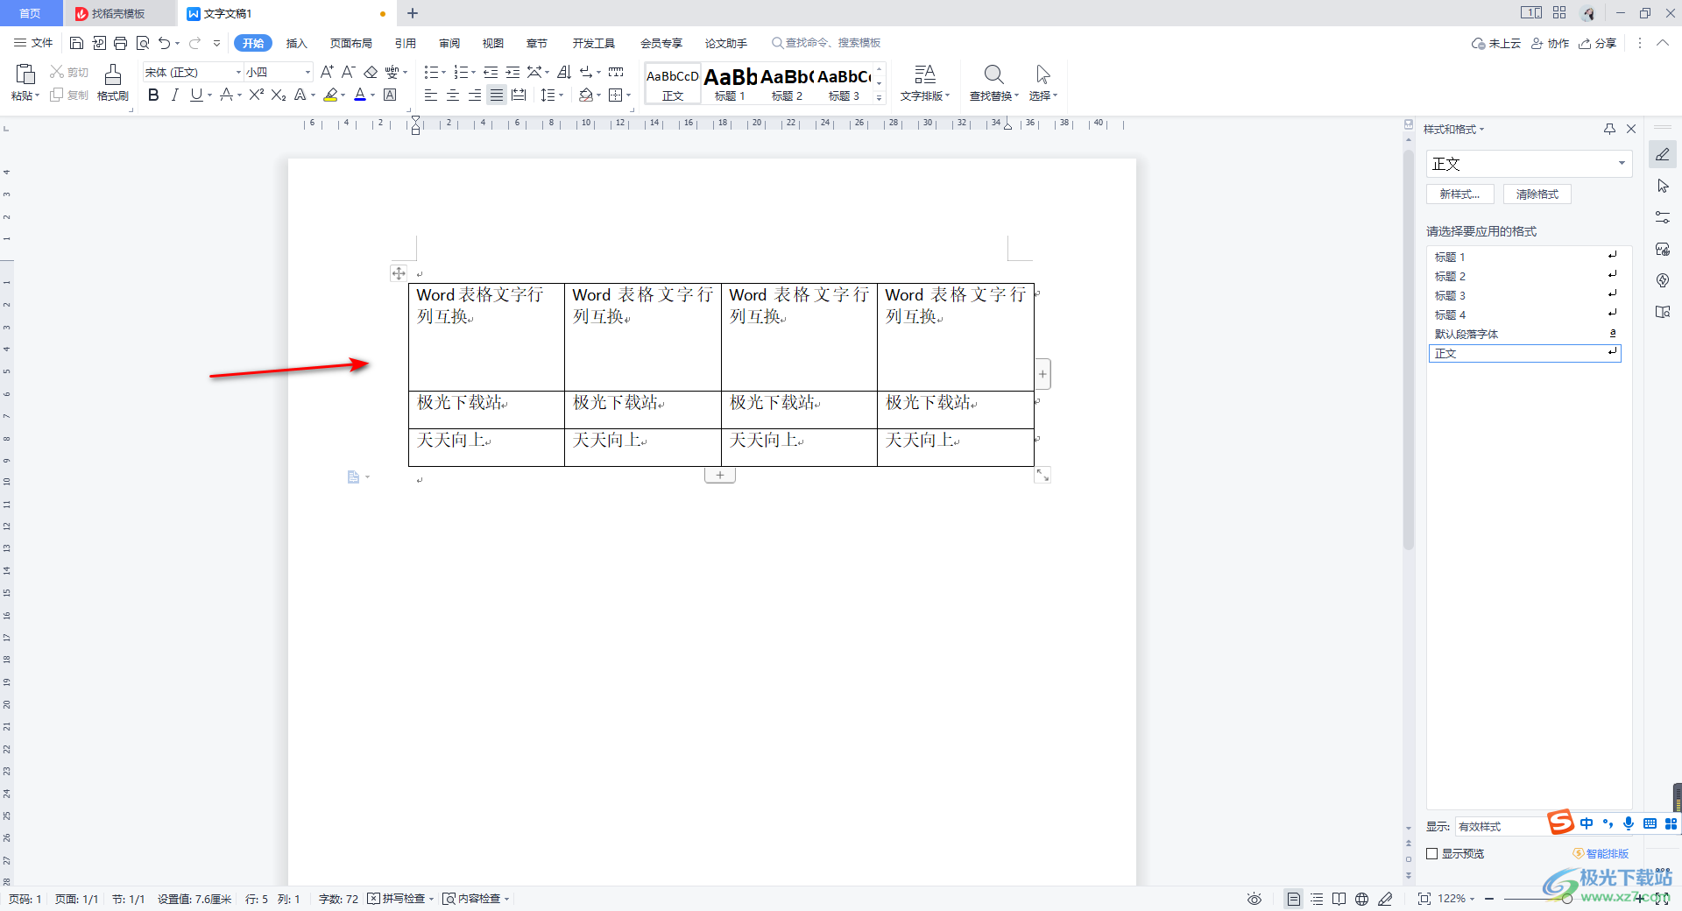Viewport: 1682px width, 911px height.
Task: Switch to the 引用 tab
Action: pyautogui.click(x=405, y=43)
